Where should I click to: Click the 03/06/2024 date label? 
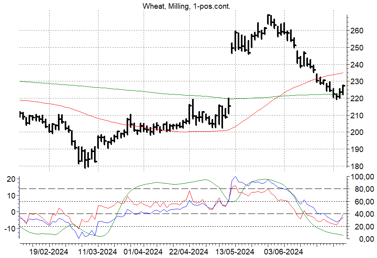[x=284, y=252]
